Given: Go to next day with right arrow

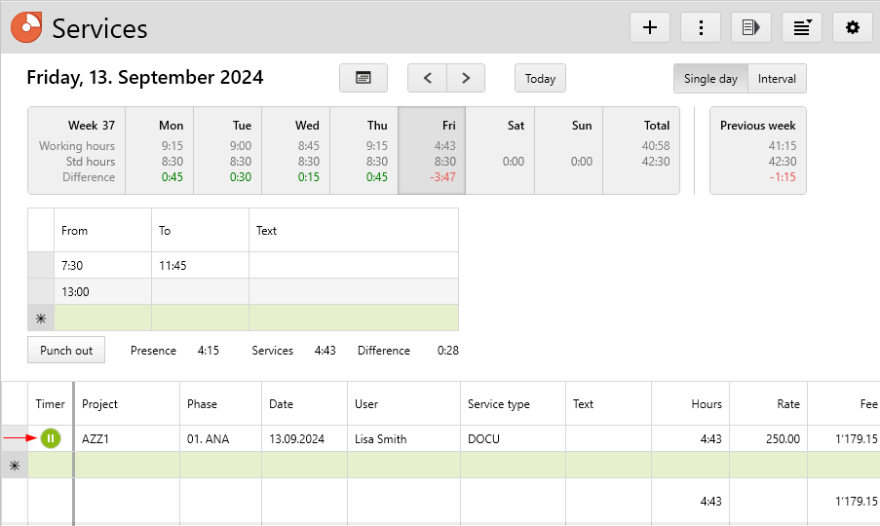Looking at the screenshot, I should [466, 78].
